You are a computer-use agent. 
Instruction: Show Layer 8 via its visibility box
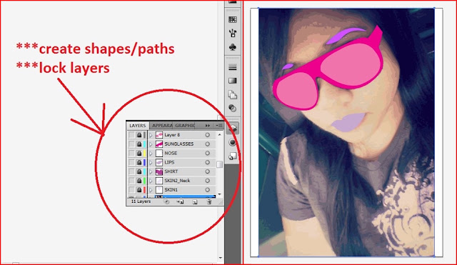pos(131,135)
